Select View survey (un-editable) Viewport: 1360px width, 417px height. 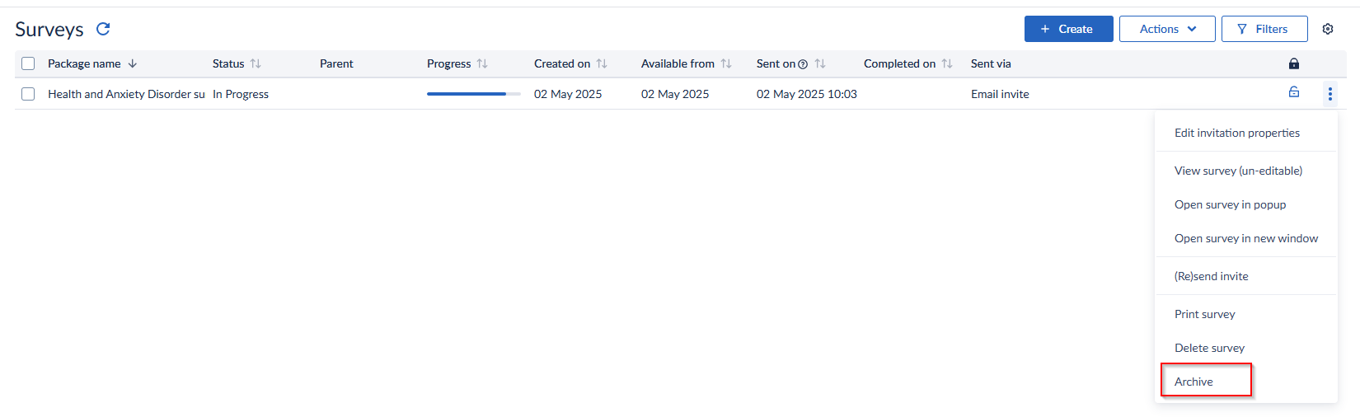[1238, 171]
